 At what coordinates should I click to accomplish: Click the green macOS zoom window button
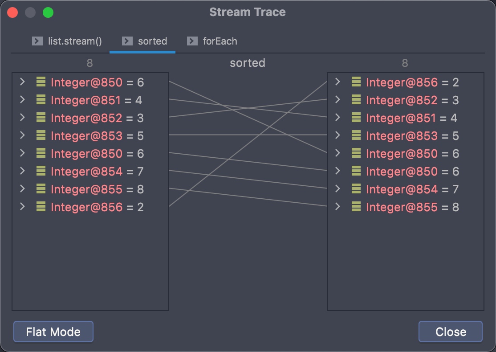click(48, 12)
